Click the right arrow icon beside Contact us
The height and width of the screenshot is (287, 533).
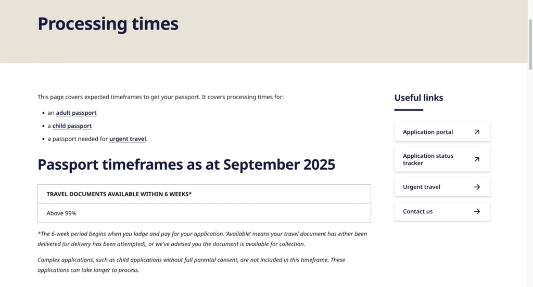[477, 211]
